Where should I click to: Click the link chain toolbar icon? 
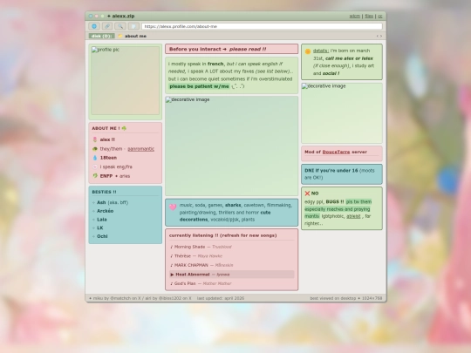point(107,26)
